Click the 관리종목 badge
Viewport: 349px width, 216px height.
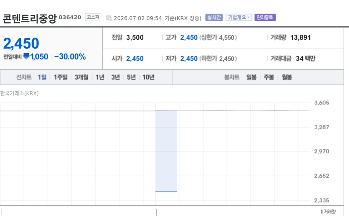[x=265, y=17]
